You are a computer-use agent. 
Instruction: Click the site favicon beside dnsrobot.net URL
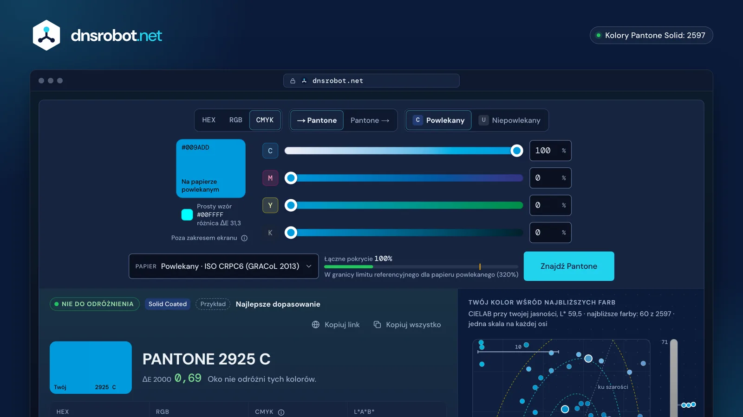(x=304, y=81)
